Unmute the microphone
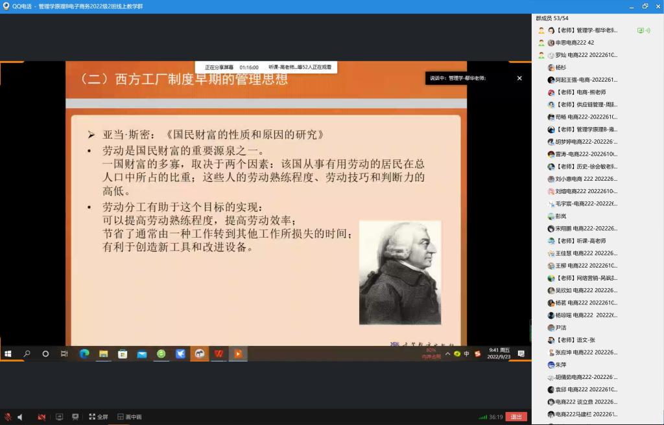The width and height of the screenshot is (664, 425). tap(9, 417)
